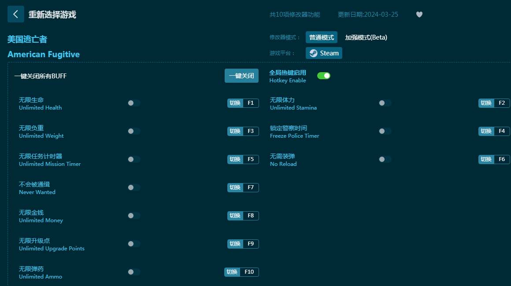Switch on the No Reload toggle
511x286 pixels.
point(385,159)
